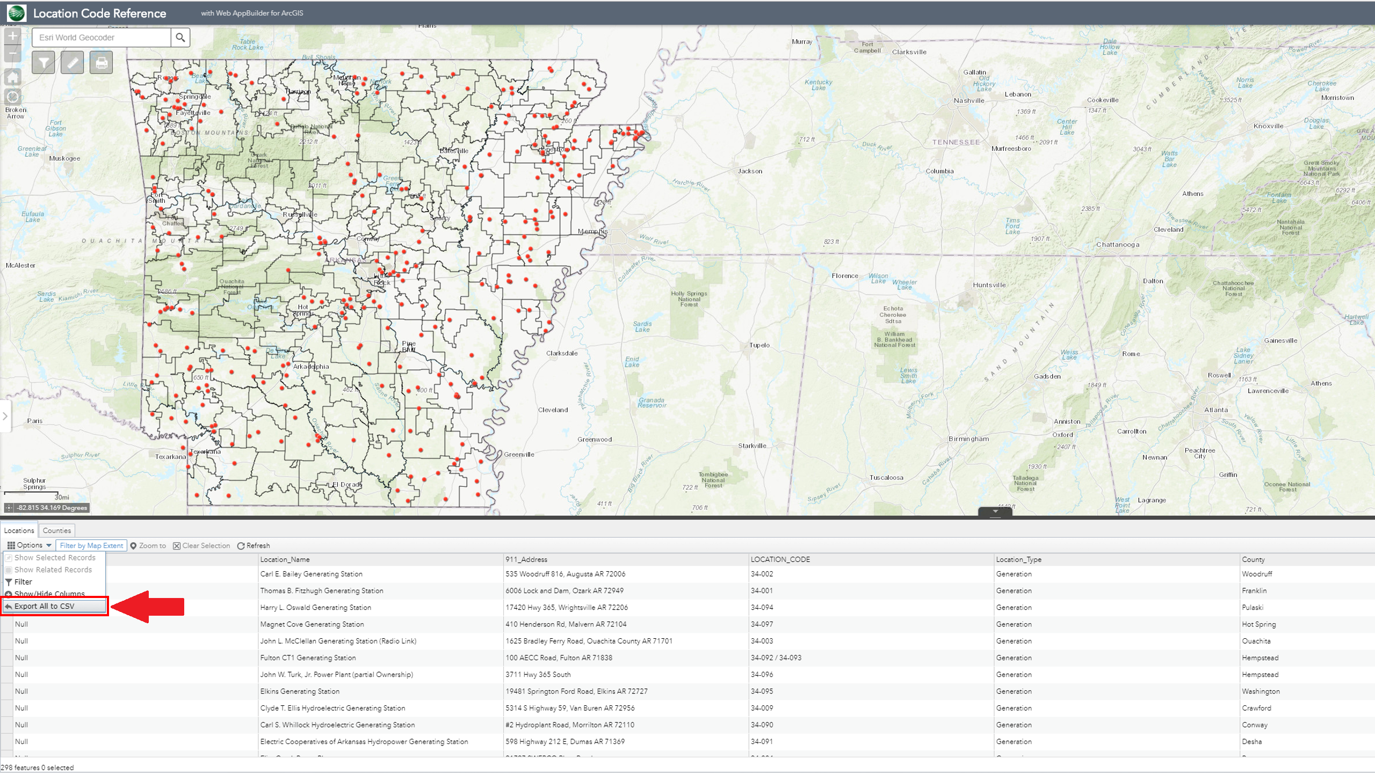Choose Show/Hide Columns menu item
The width and height of the screenshot is (1375, 773).
point(54,594)
